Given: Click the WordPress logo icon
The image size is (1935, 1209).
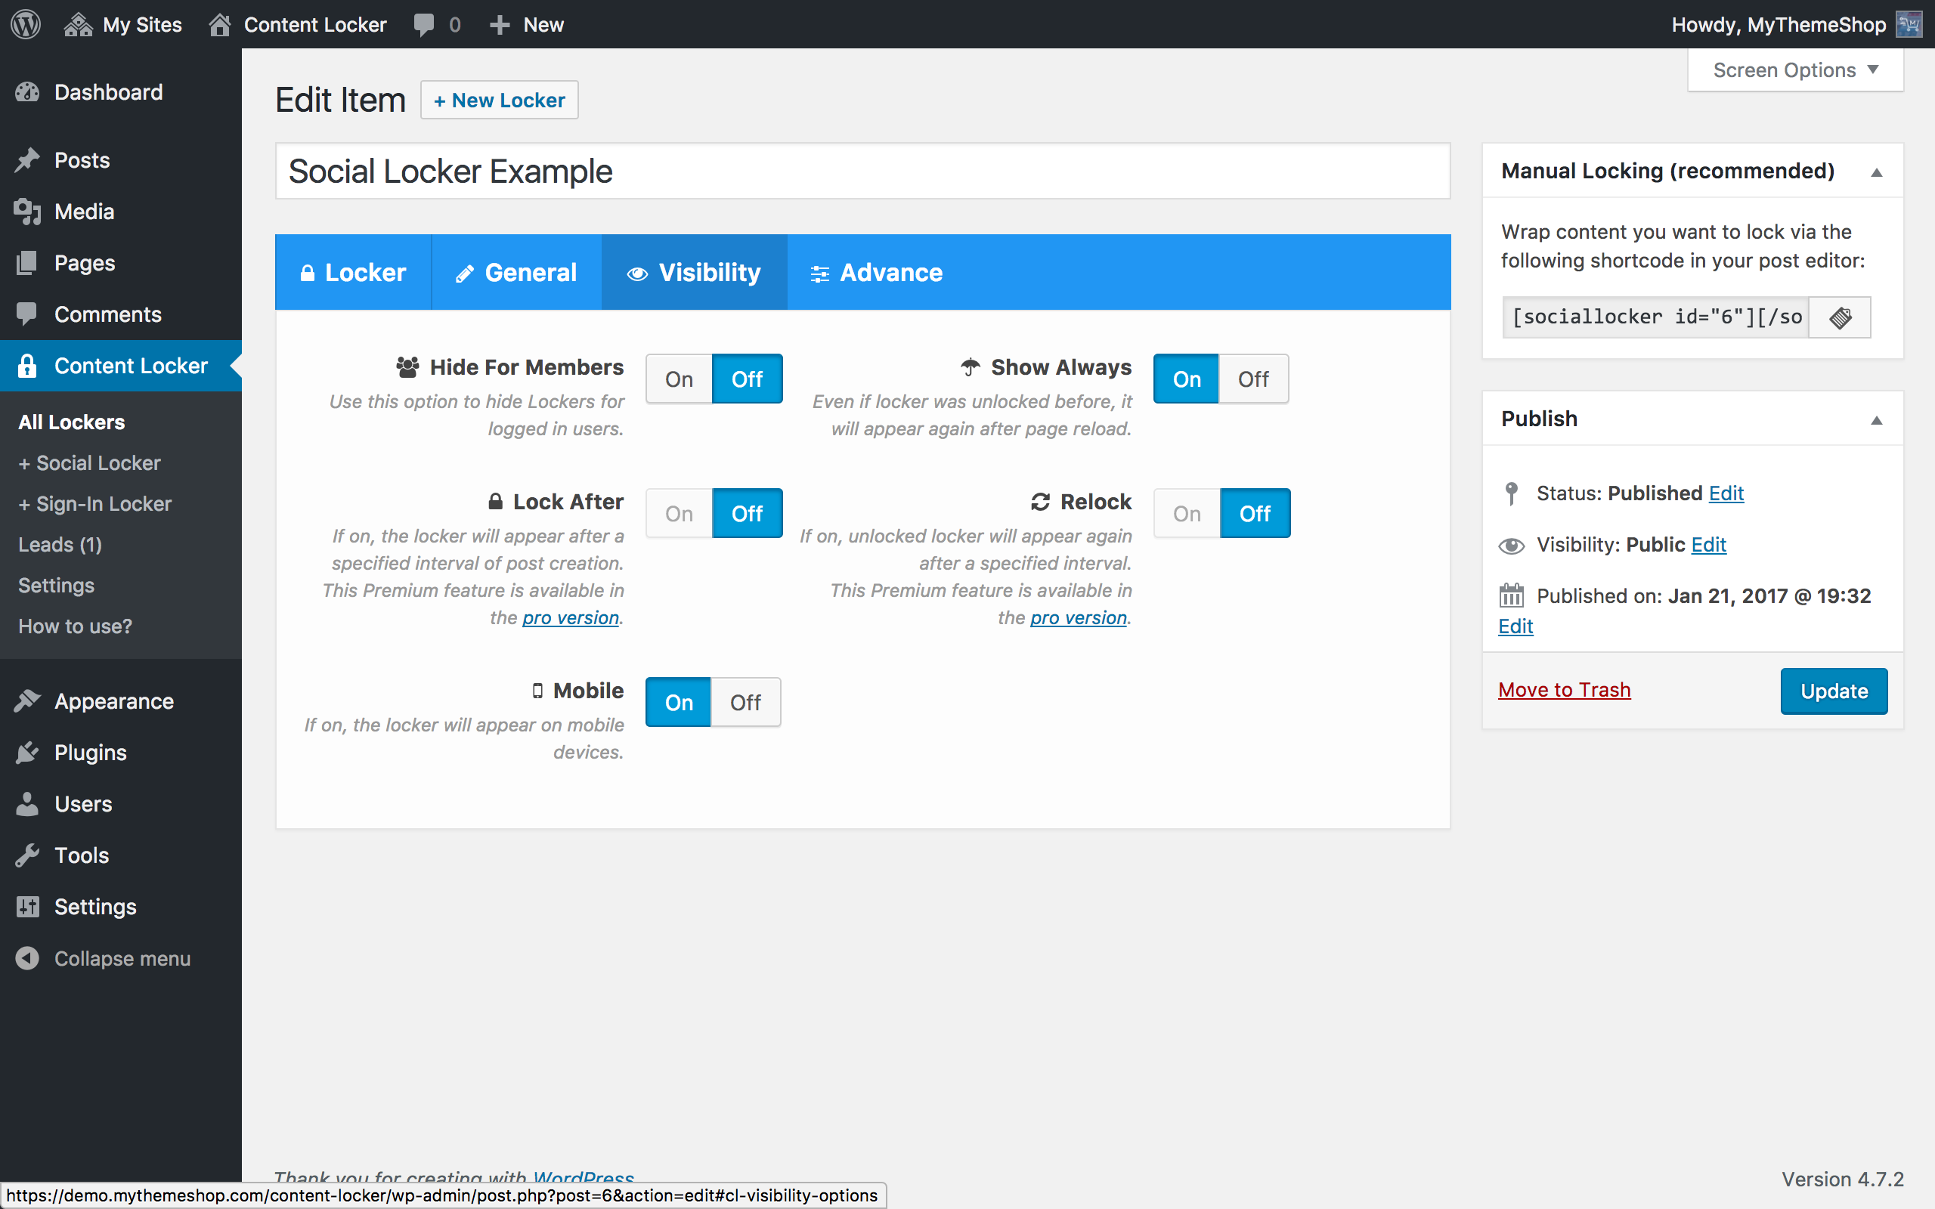Looking at the screenshot, I should click(x=26, y=24).
